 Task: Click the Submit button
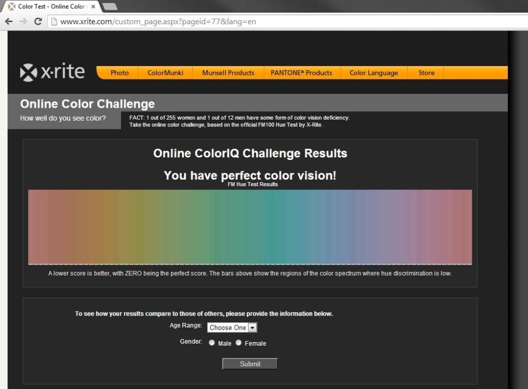pyautogui.click(x=250, y=364)
